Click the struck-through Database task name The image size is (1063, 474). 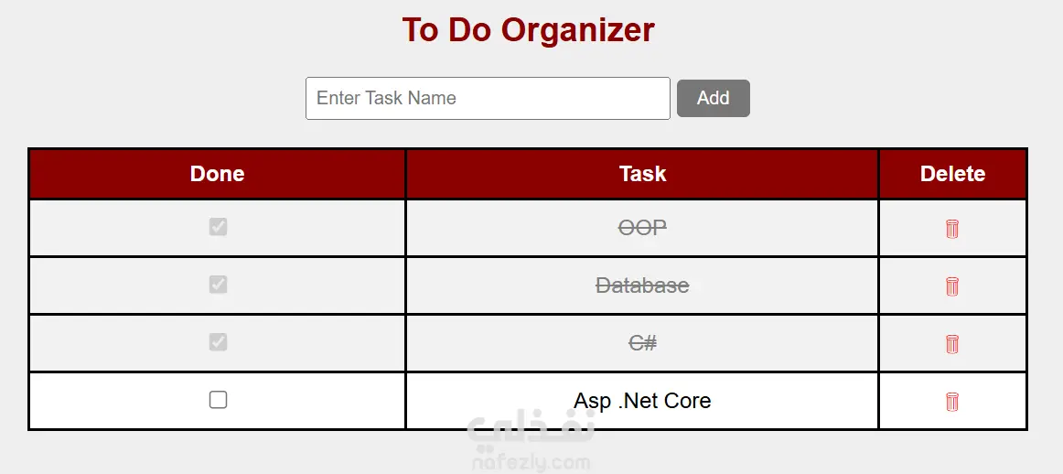tap(642, 286)
